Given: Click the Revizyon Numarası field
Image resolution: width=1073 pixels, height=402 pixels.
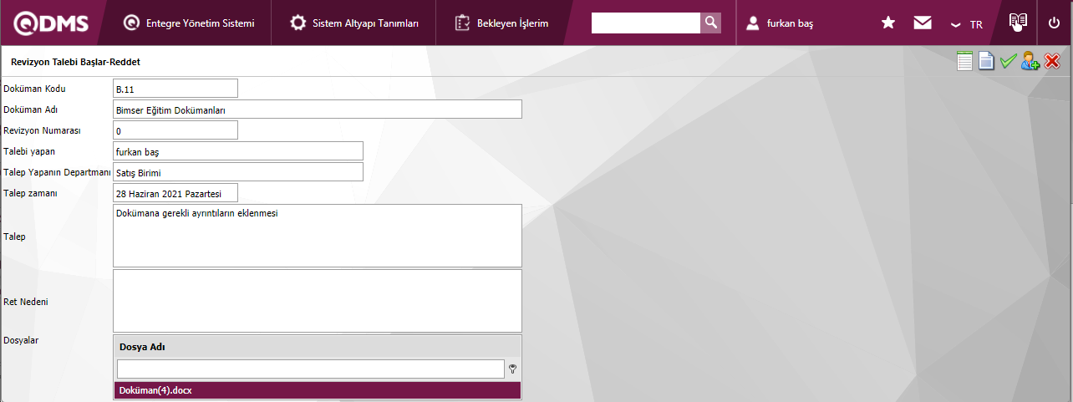Looking at the screenshot, I should tap(175, 130).
